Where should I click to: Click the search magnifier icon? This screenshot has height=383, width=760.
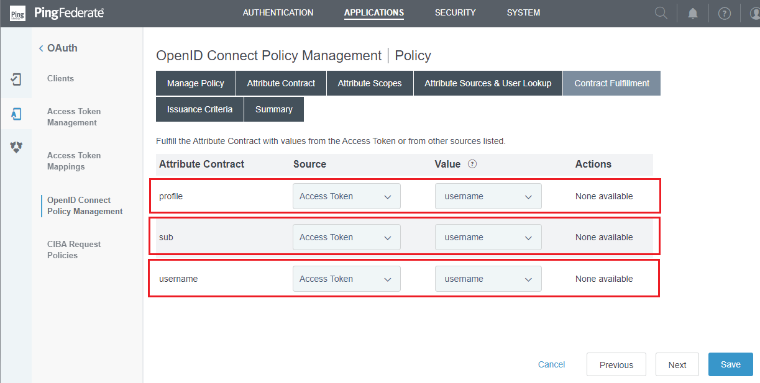point(661,13)
